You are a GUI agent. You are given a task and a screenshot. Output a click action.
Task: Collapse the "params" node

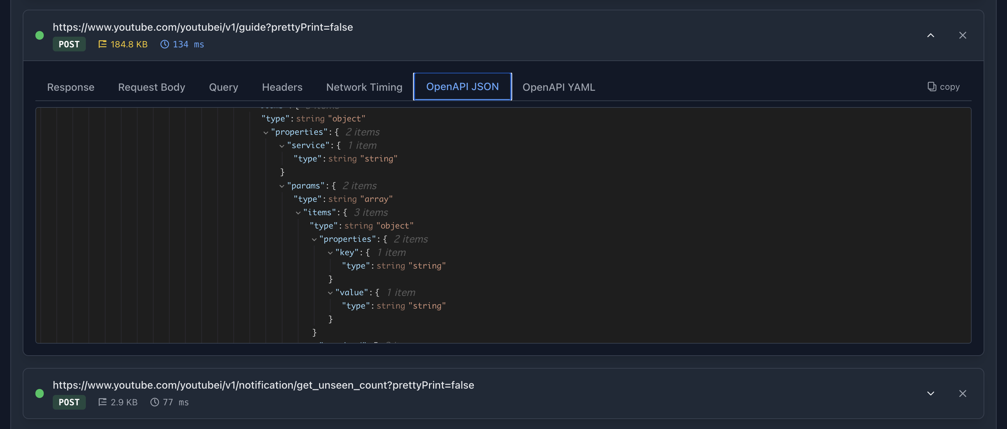click(281, 186)
